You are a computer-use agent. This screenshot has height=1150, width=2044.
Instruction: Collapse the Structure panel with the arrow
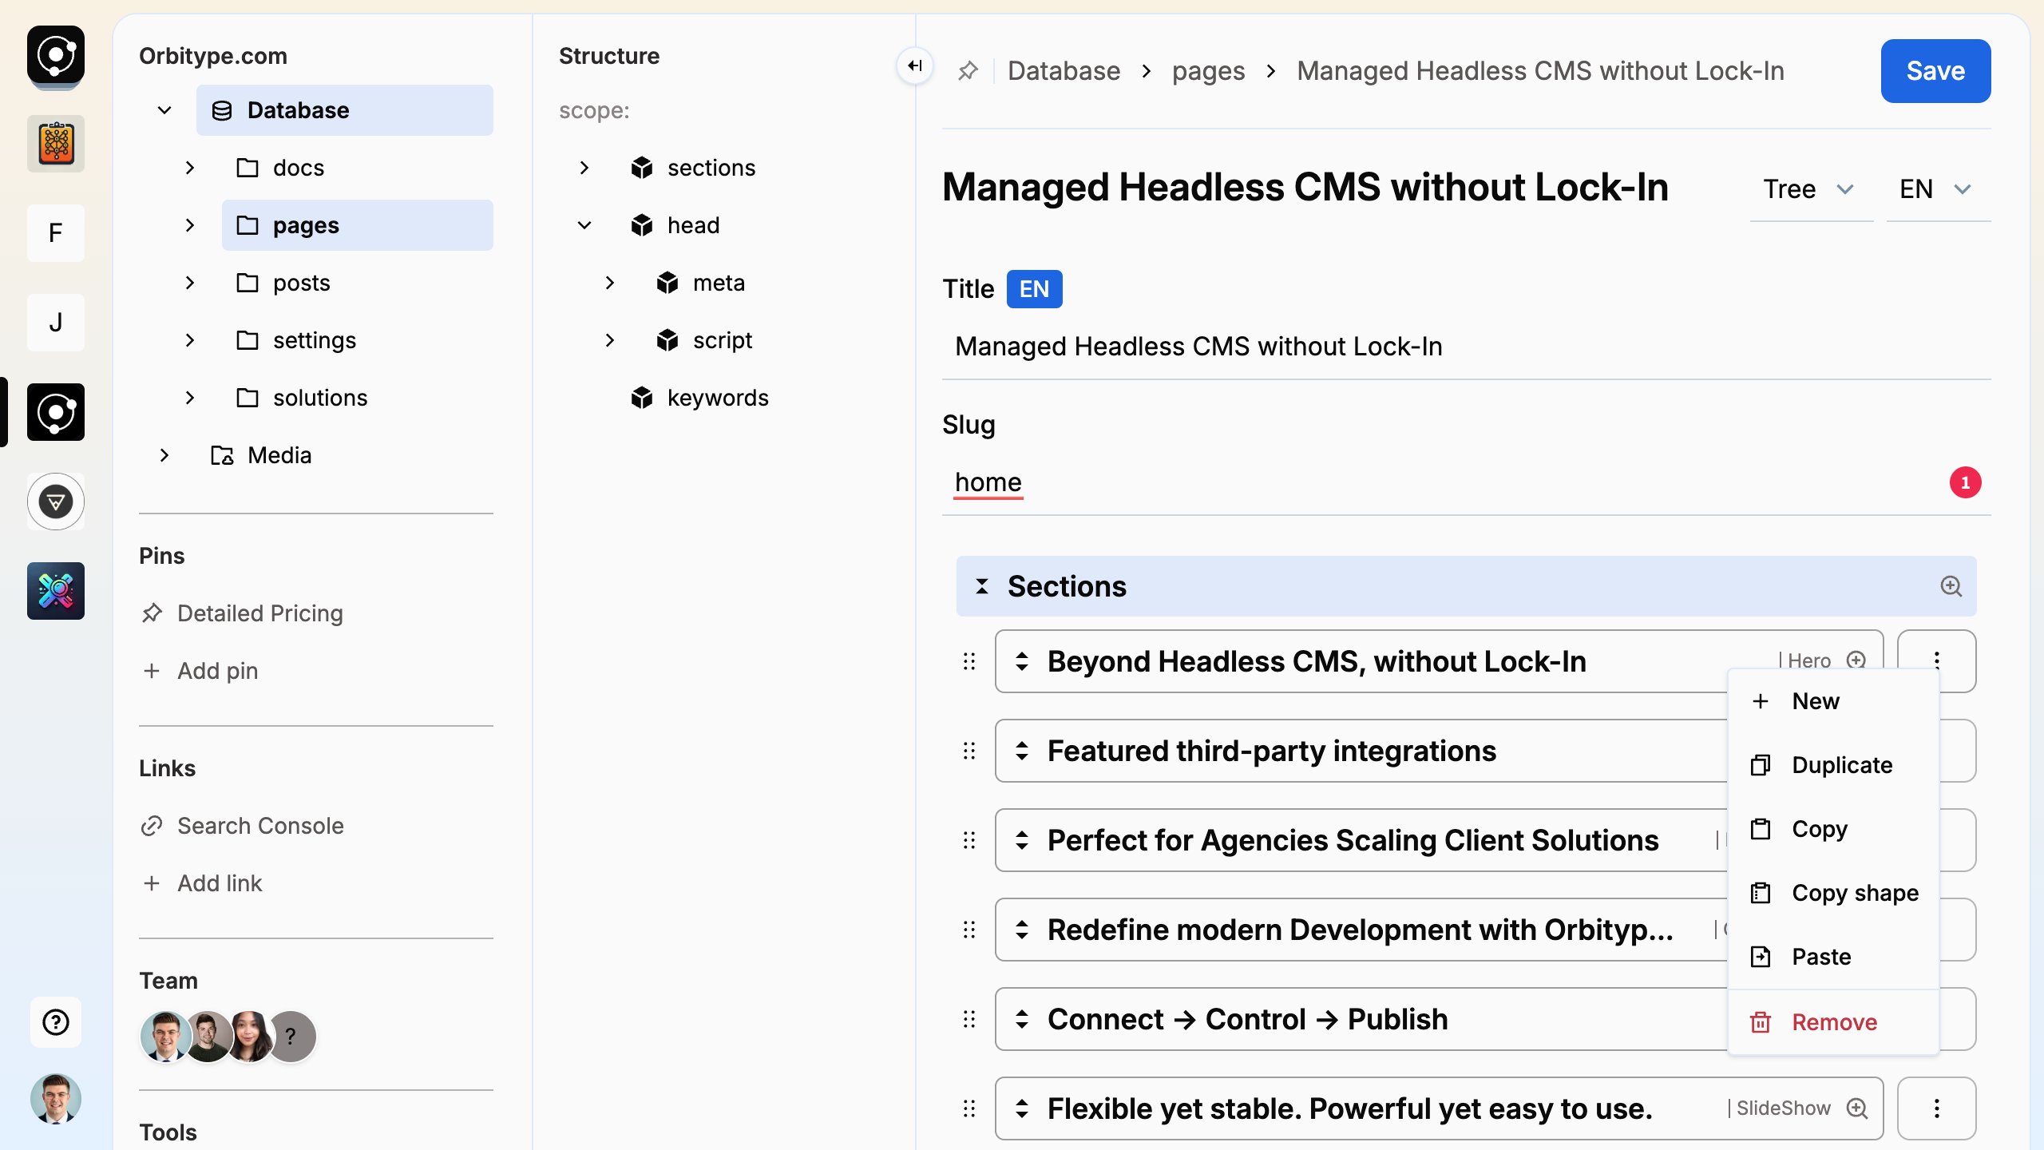tap(915, 65)
